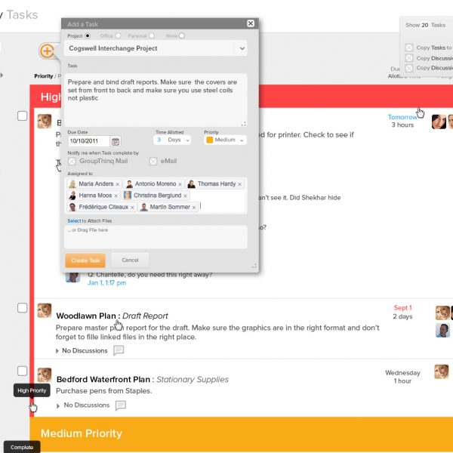Open discussion bubble icon for Bedford Waterfront task

[121, 405]
